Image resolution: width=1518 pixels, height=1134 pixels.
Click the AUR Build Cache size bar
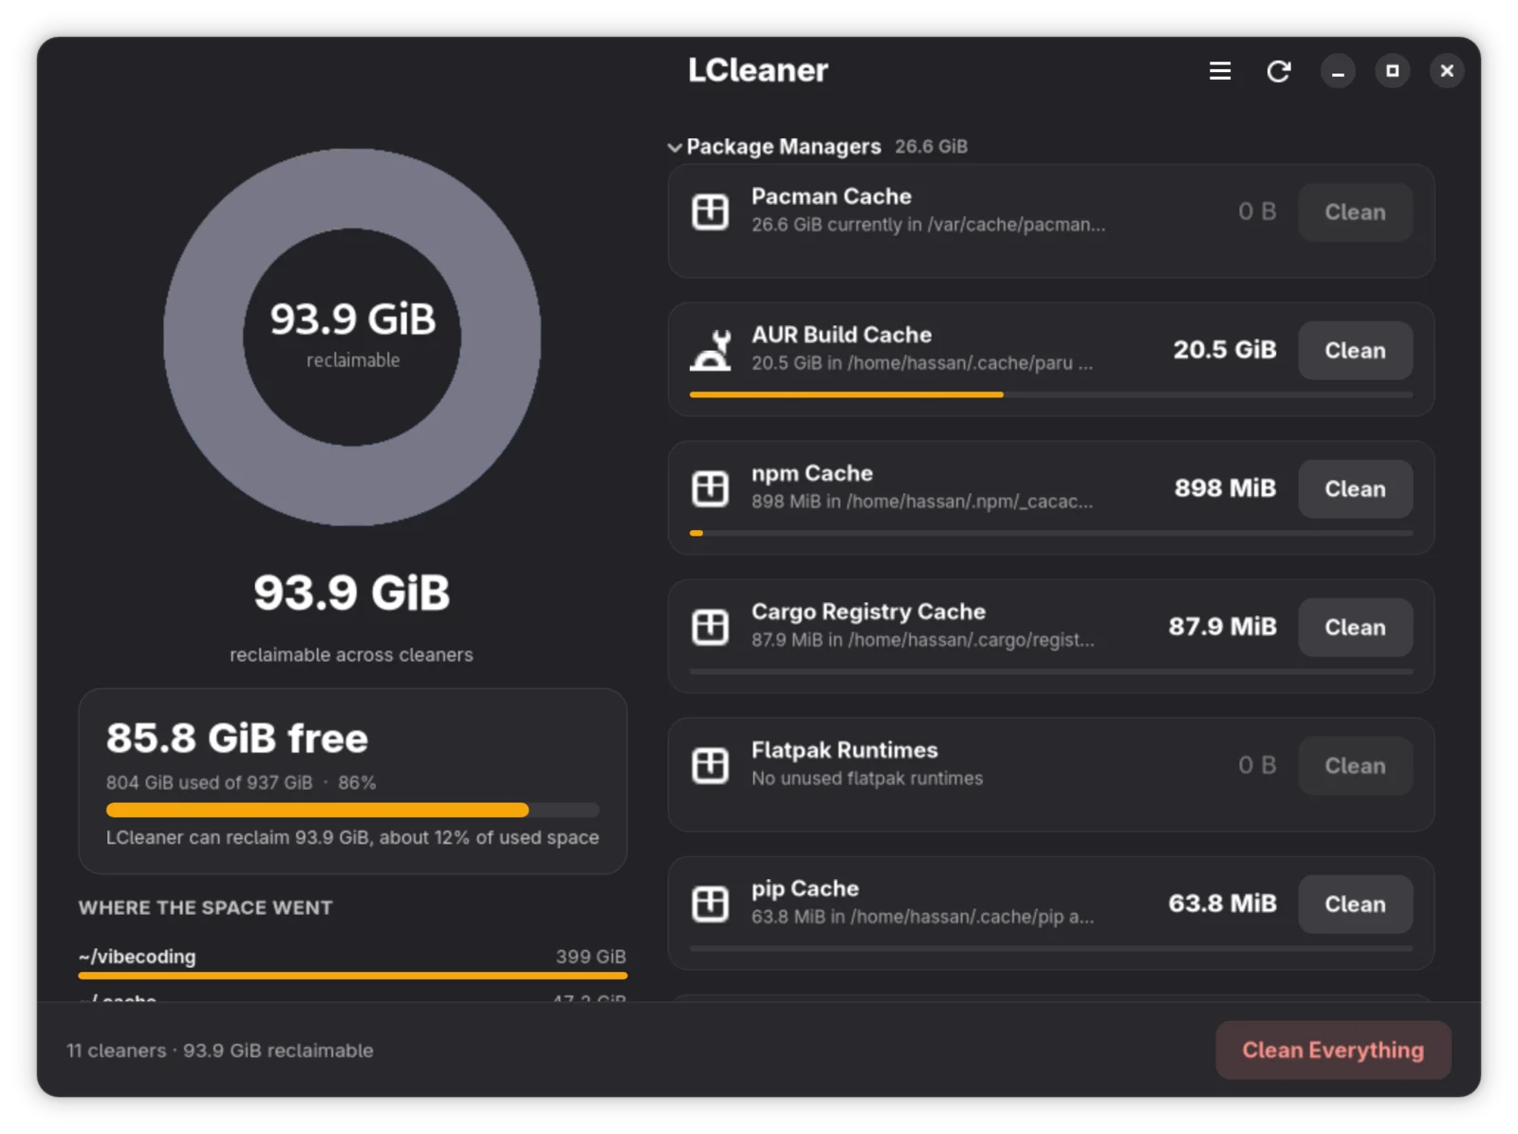[x=1051, y=394]
